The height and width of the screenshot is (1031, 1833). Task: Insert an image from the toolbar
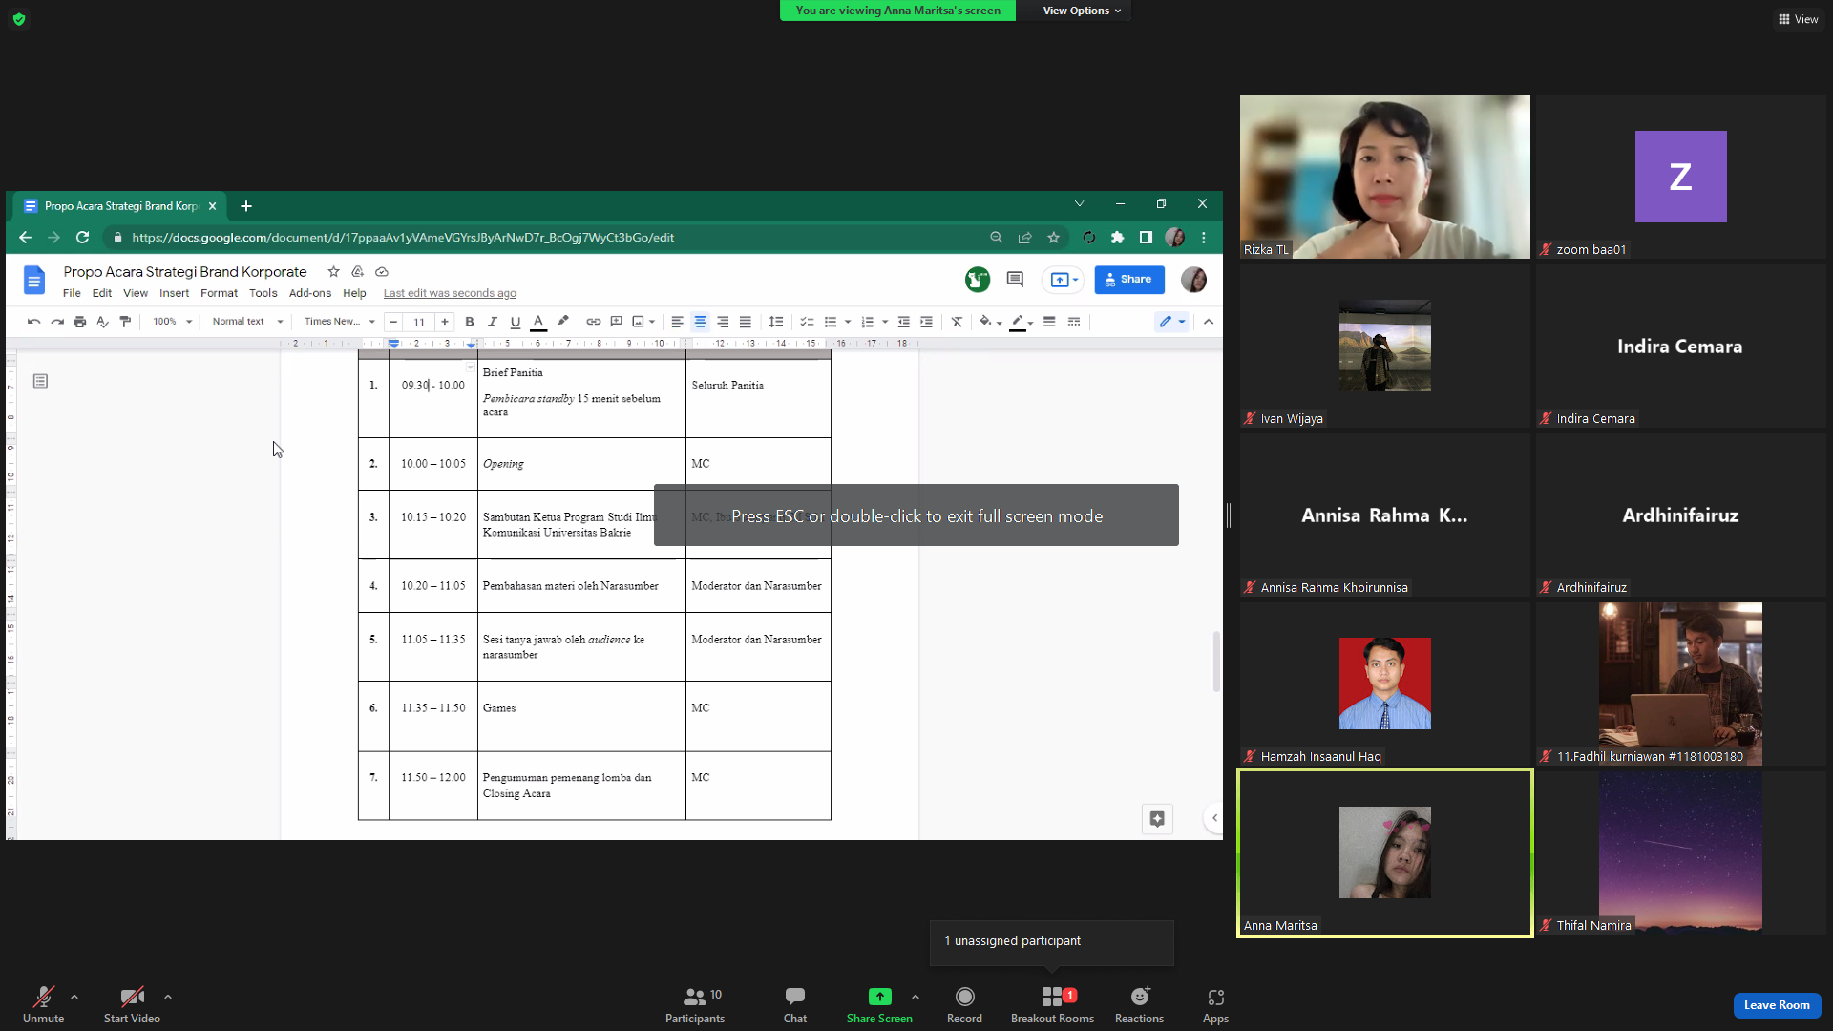coord(638,322)
